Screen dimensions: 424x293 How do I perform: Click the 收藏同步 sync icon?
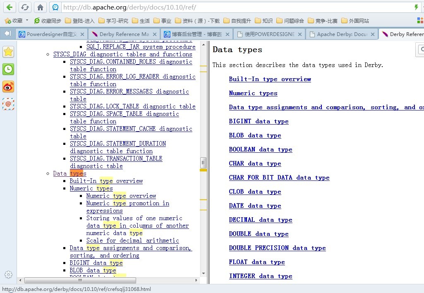pos(37,21)
